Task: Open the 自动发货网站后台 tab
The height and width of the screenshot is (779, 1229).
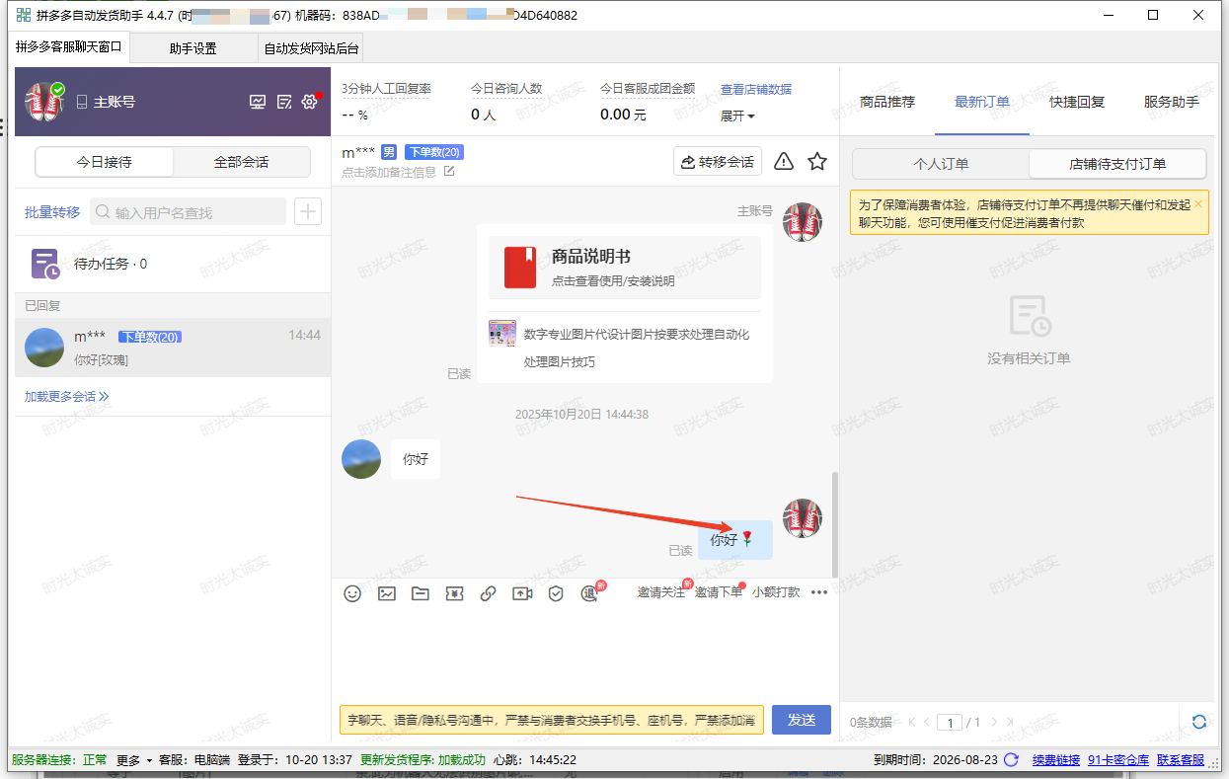Action: [x=312, y=47]
